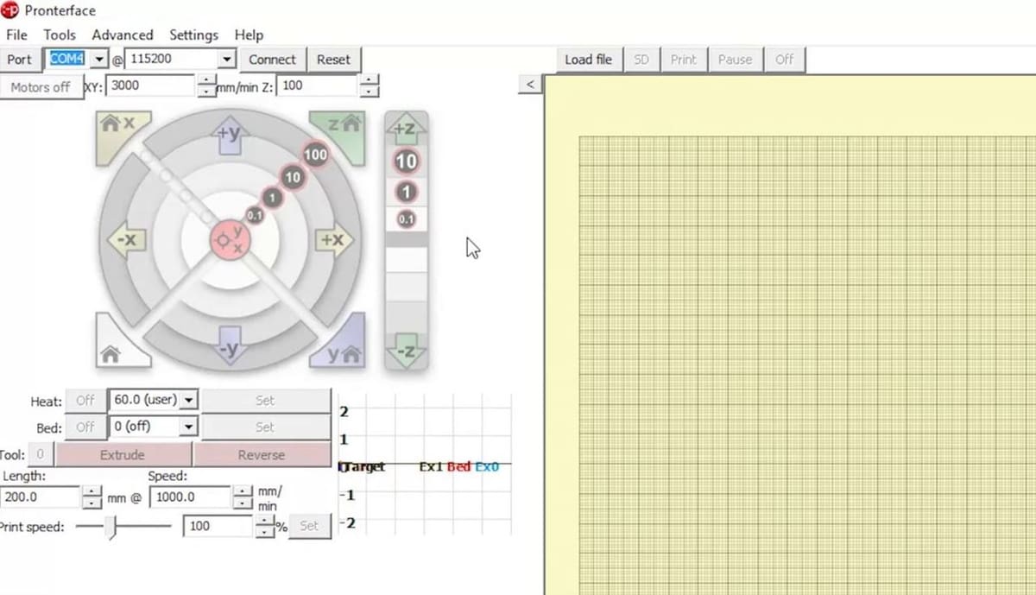This screenshot has height=595, width=1036.
Task: Click the XY feedrate 3000 field
Action: (152, 85)
